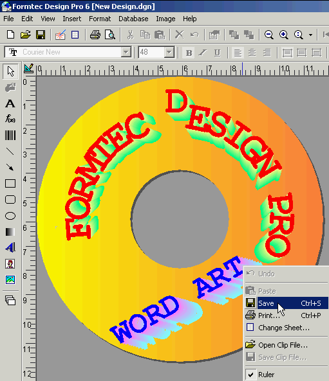
Task: Open a file with the folder icon
Action: coord(26,35)
